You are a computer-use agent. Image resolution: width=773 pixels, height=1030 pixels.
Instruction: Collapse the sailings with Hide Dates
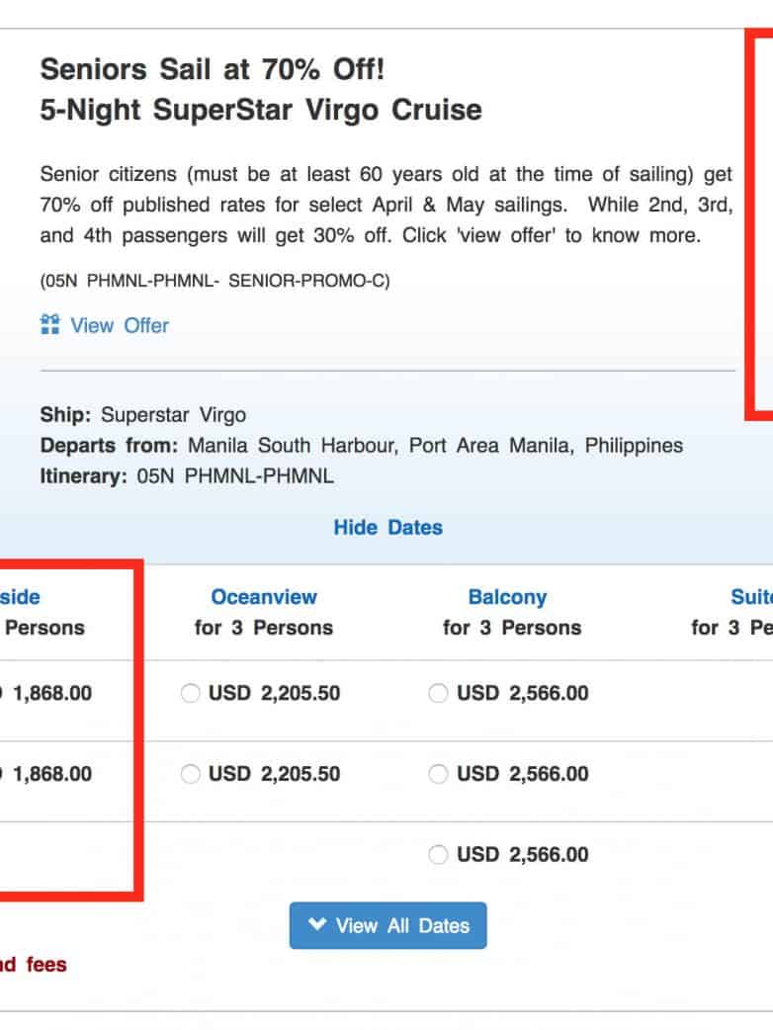[x=387, y=527]
